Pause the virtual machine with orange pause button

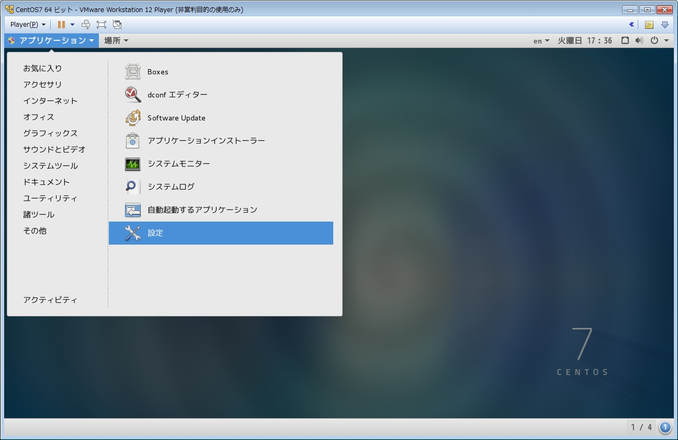point(61,25)
